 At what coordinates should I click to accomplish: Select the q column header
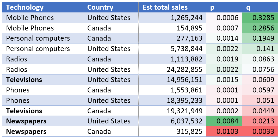pos(260,7)
